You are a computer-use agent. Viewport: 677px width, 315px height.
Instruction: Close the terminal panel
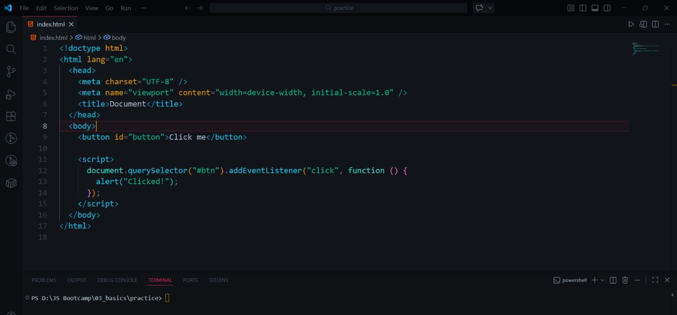pyautogui.click(x=667, y=280)
